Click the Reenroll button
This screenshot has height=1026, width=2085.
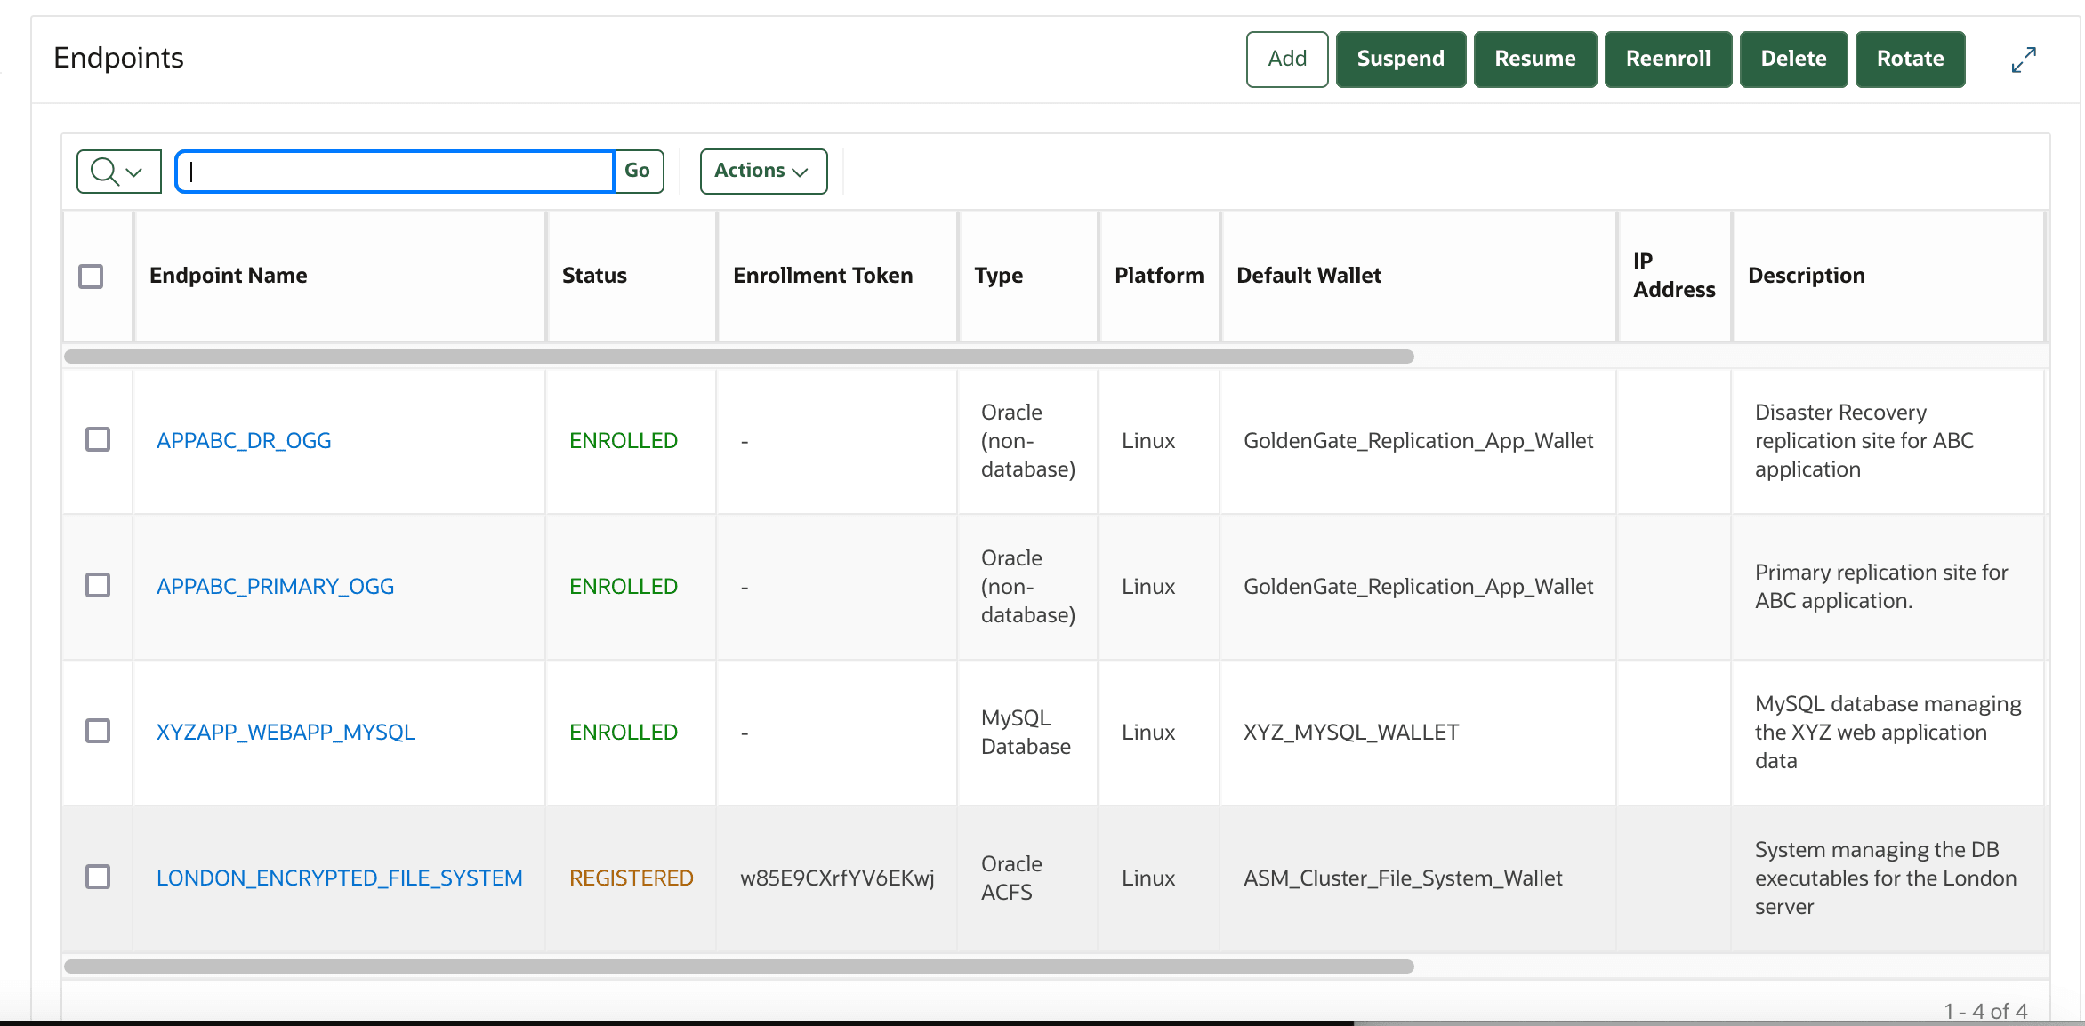(1668, 59)
